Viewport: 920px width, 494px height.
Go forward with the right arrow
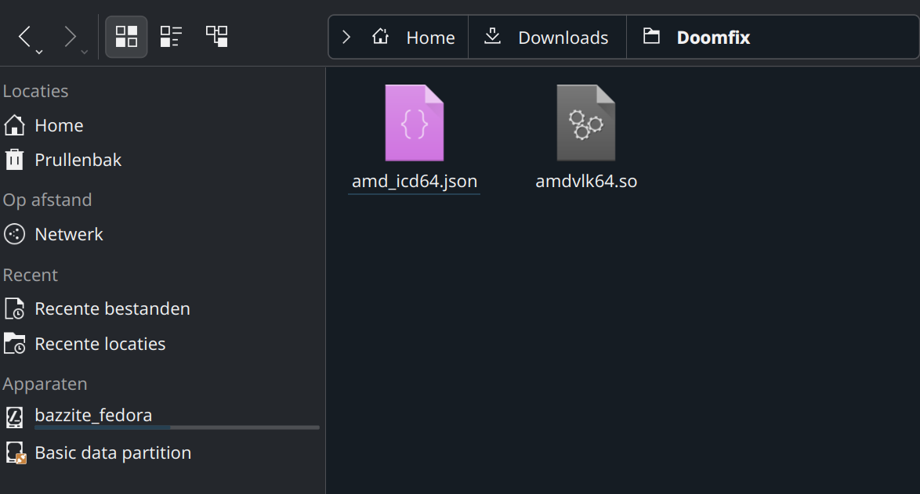[x=70, y=36]
